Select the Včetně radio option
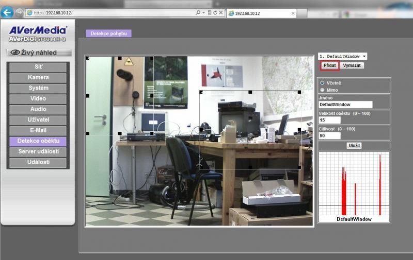413x260 pixels. [323, 82]
